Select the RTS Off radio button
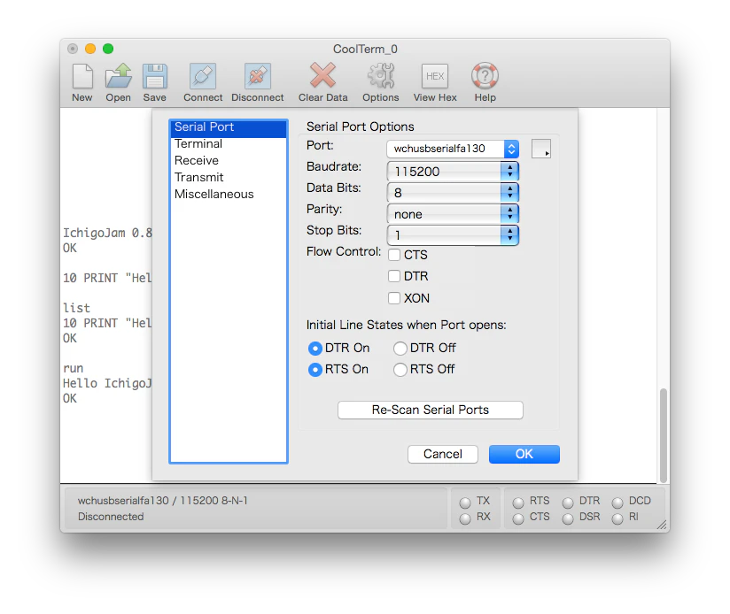730x614 pixels. tap(400, 370)
